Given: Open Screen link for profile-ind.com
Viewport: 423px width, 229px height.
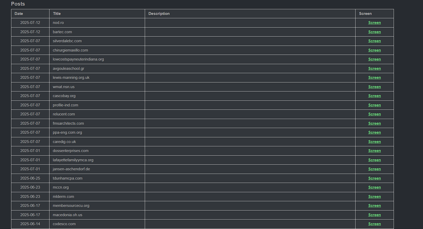Looking at the screenshot, I should pyautogui.click(x=374, y=105).
